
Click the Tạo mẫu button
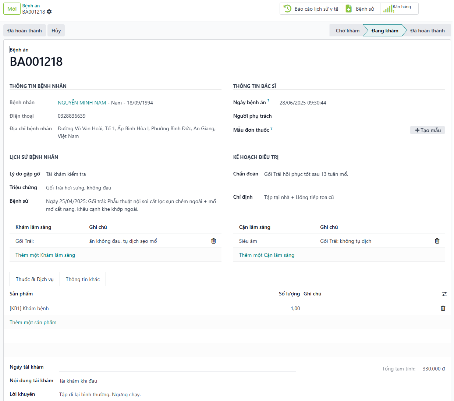click(428, 130)
